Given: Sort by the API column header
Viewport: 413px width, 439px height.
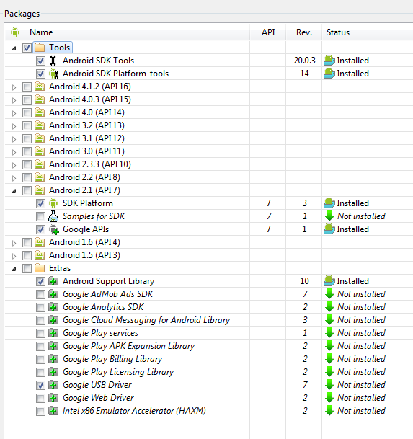Looking at the screenshot, I should tap(268, 32).
